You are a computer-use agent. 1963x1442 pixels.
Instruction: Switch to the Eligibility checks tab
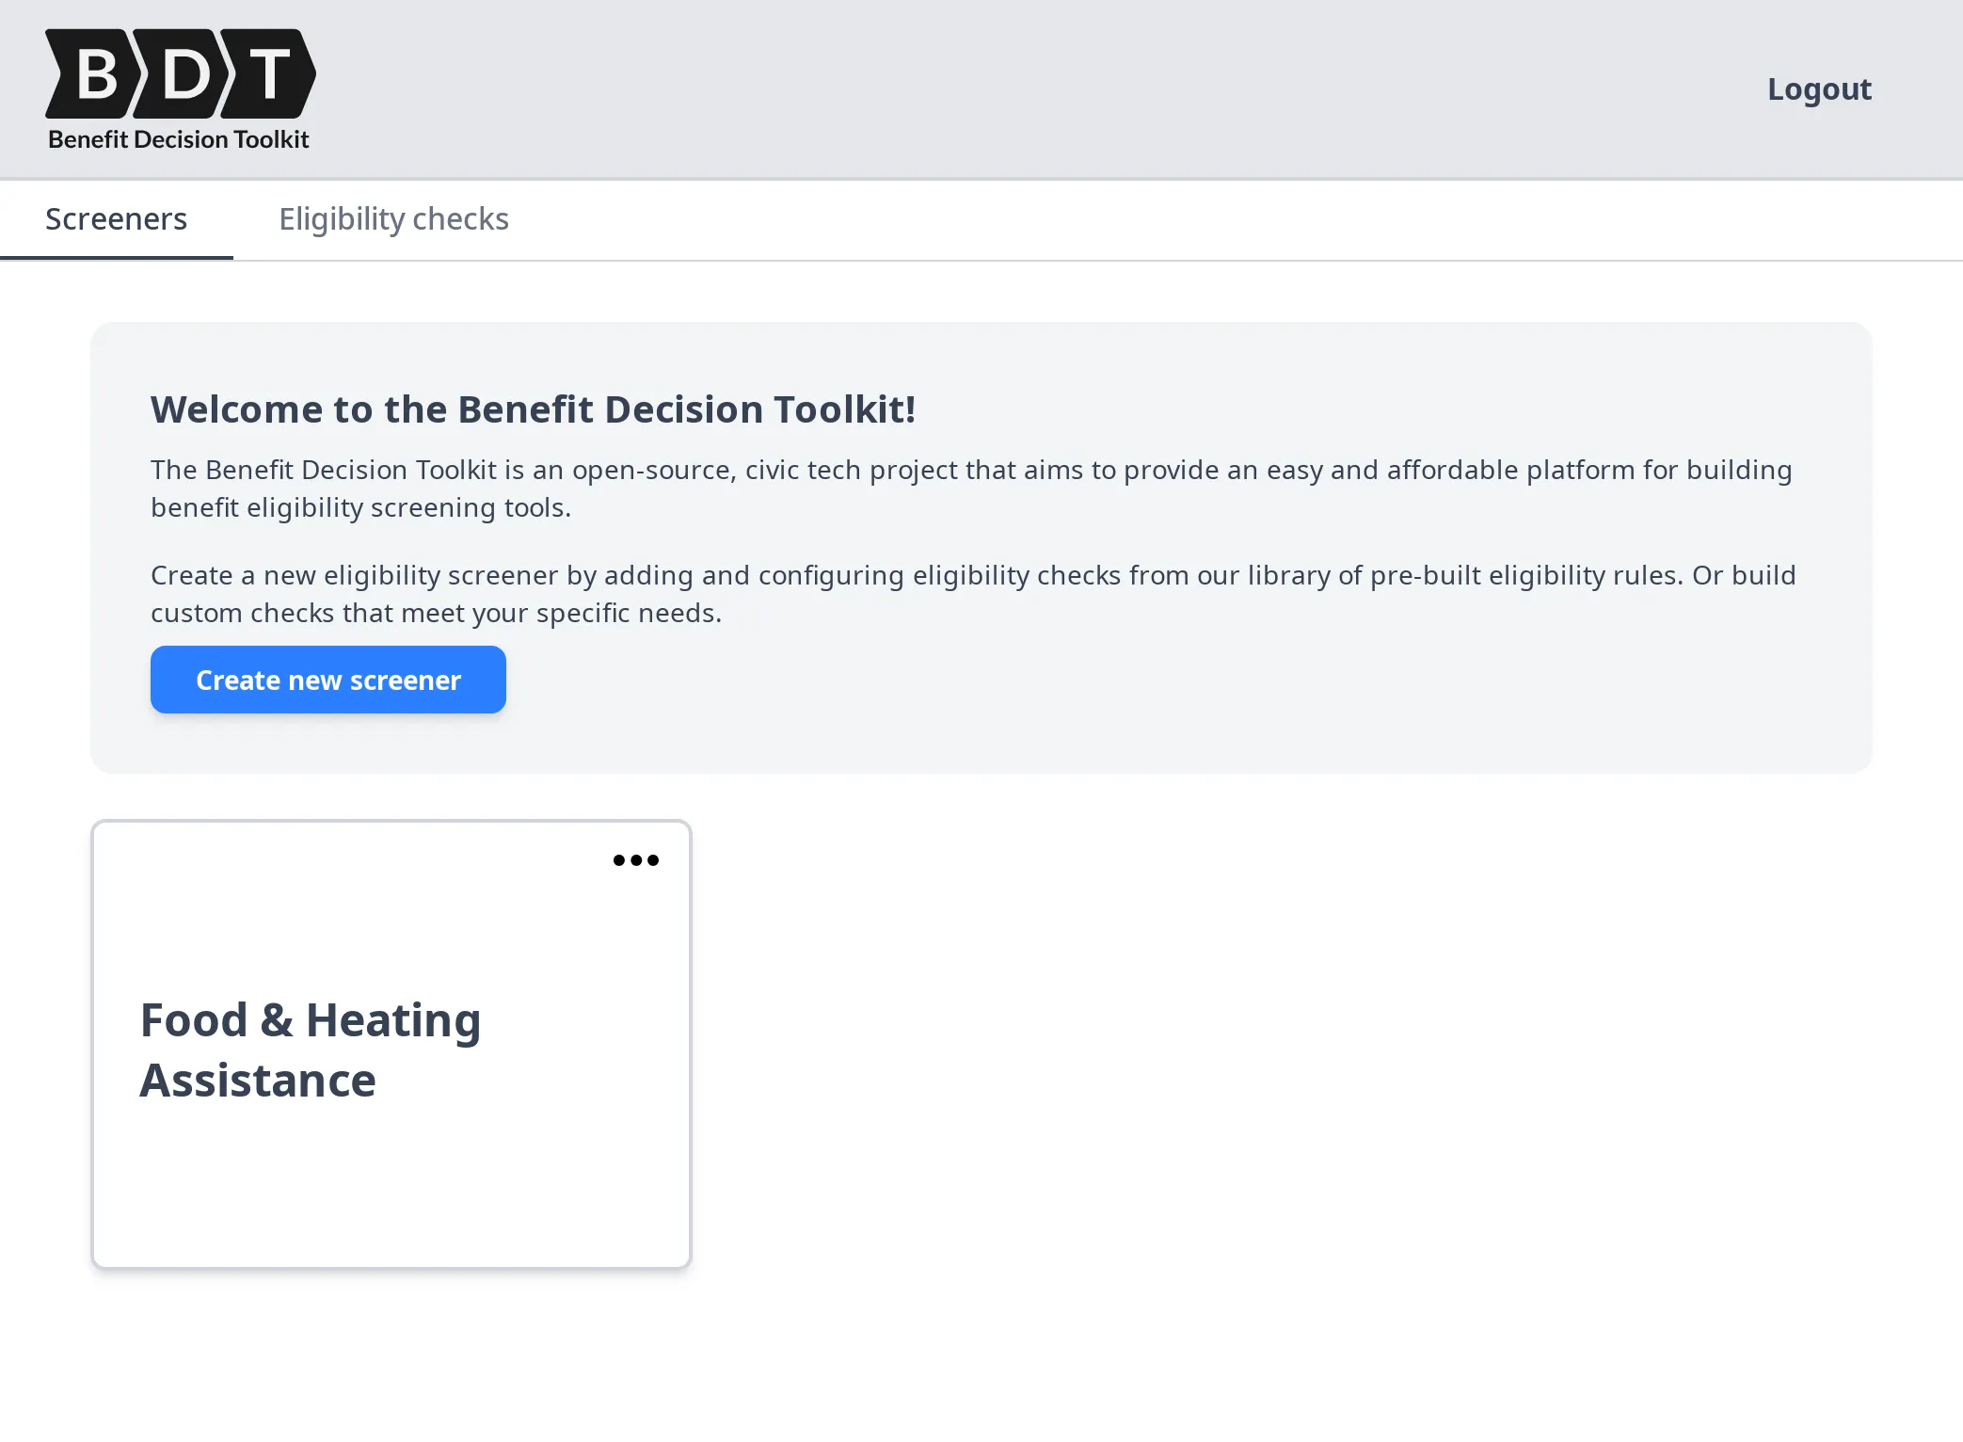click(393, 218)
